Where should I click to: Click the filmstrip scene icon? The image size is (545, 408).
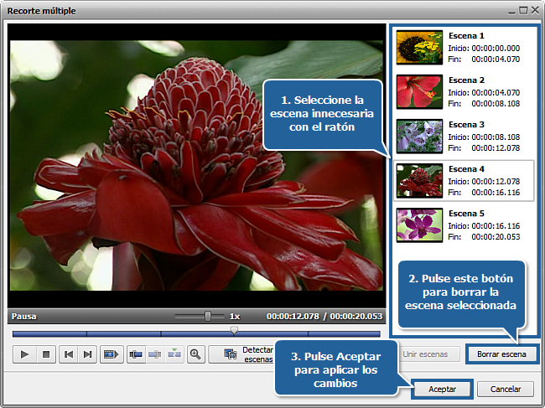[x=110, y=354]
